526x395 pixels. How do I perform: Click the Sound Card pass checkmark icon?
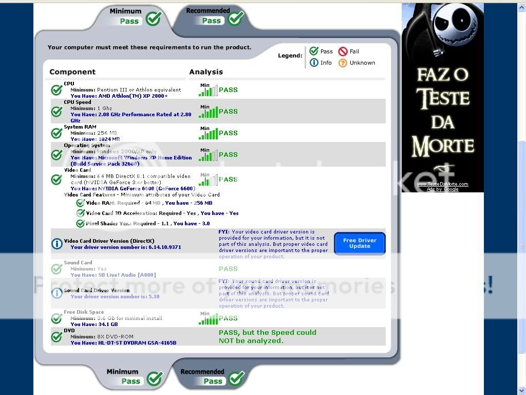click(x=57, y=268)
